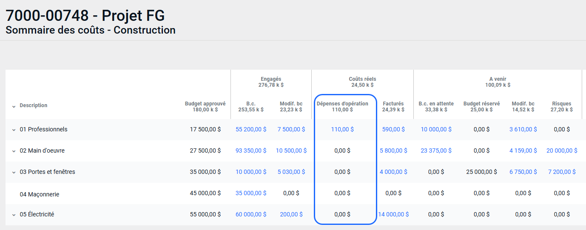Open the 23 375,00 $ B.c. en attente link

point(436,150)
